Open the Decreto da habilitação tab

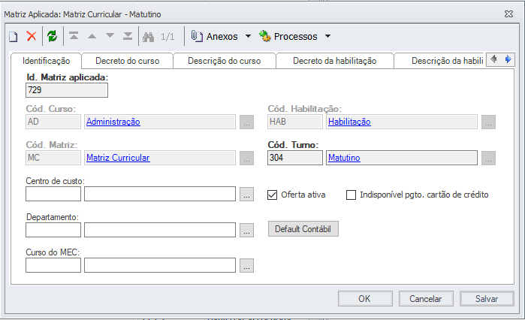(334, 61)
